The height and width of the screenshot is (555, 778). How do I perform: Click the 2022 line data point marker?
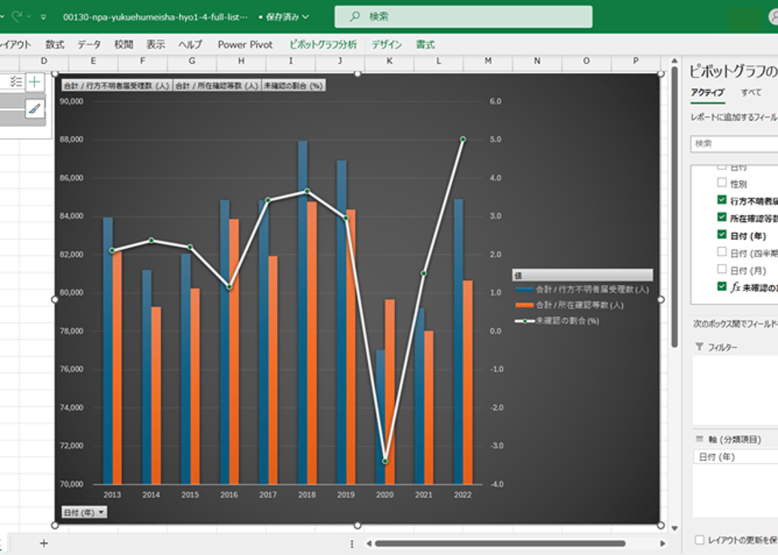point(462,140)
